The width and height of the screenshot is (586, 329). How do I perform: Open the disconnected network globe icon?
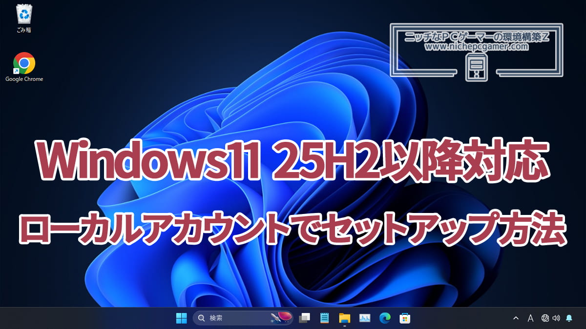[x=545, y=318]
